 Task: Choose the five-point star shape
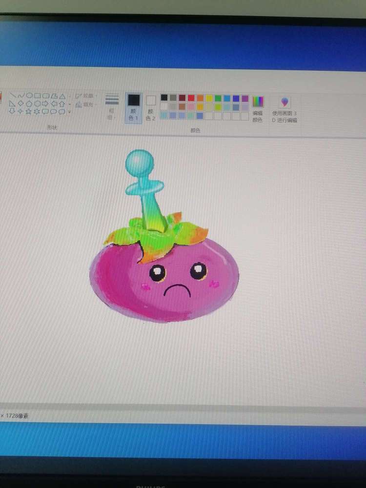28,112
